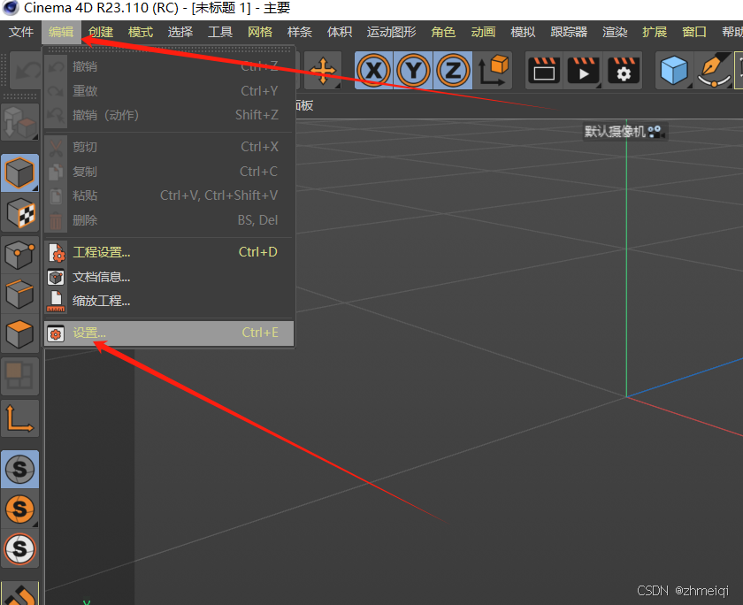This screenshot has width=743, height=605.
Task: Click the partially visible 面板 viewport menu
Action: coord(304,105)
